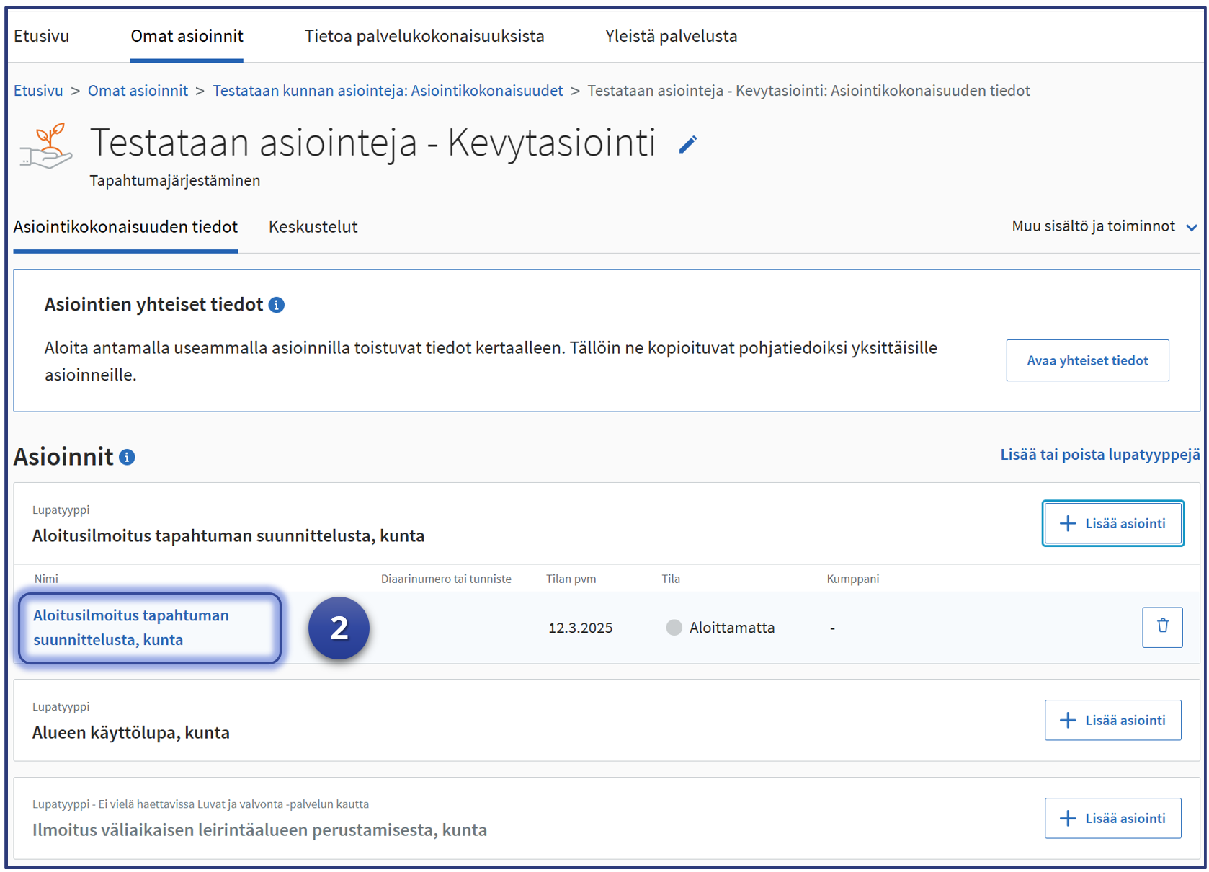Image resolution: width=1209 pixels, height=872 pixels.
Task: Add asiointi for Alueen käyttölupa, kunta
Action: pos(1112,720)
